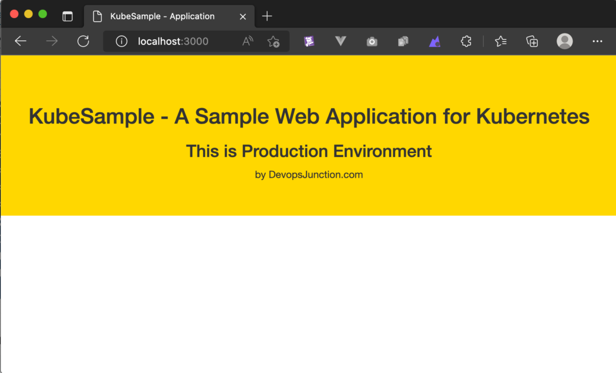
Task: Click the camera screenshot extension icon
Action: [x=372, y=41]
